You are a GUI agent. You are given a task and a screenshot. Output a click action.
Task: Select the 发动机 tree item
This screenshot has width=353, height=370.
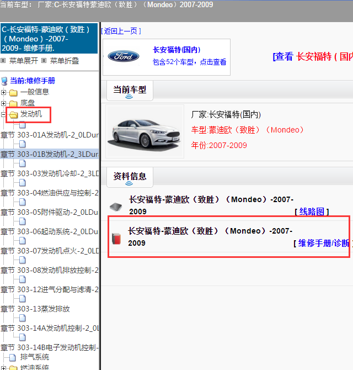click(31, 114)
